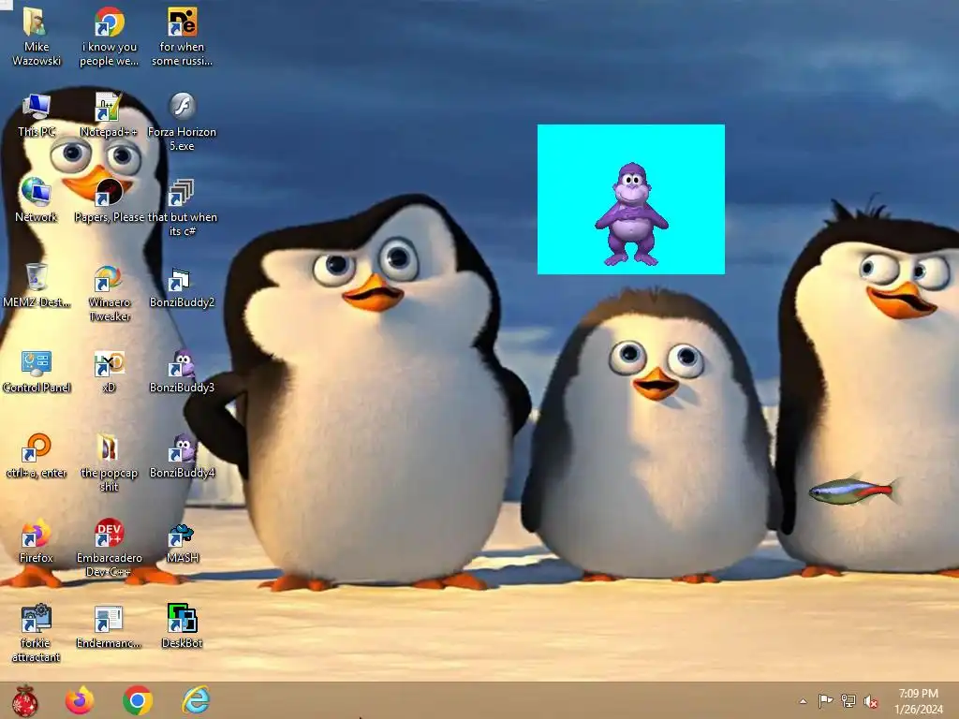959x719 pixels.
Task: Click the This PC desktop icon
Action: click(37, 107)
